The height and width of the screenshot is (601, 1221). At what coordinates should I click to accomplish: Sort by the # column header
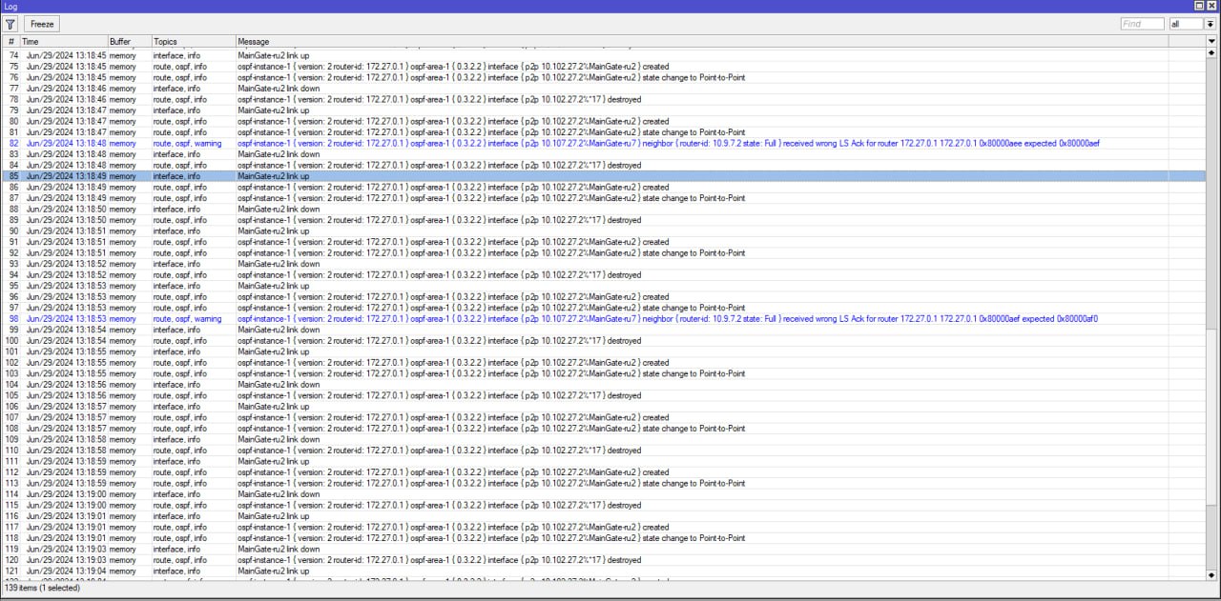[x=10, y=41]
